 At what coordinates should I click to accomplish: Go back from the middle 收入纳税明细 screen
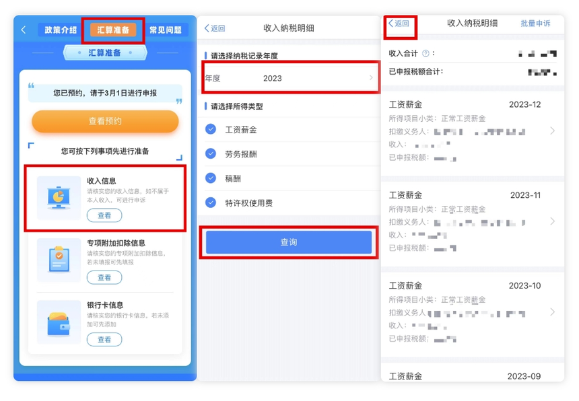[215, 28]
